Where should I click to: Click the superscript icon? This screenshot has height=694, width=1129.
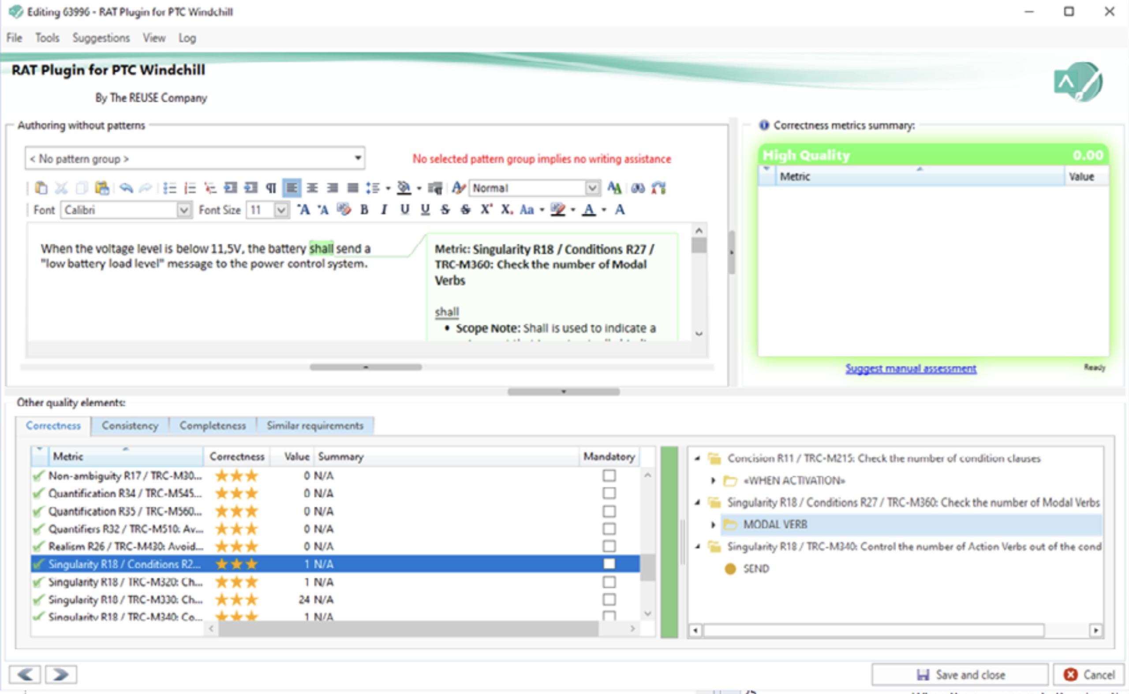(x=486, y=210)
